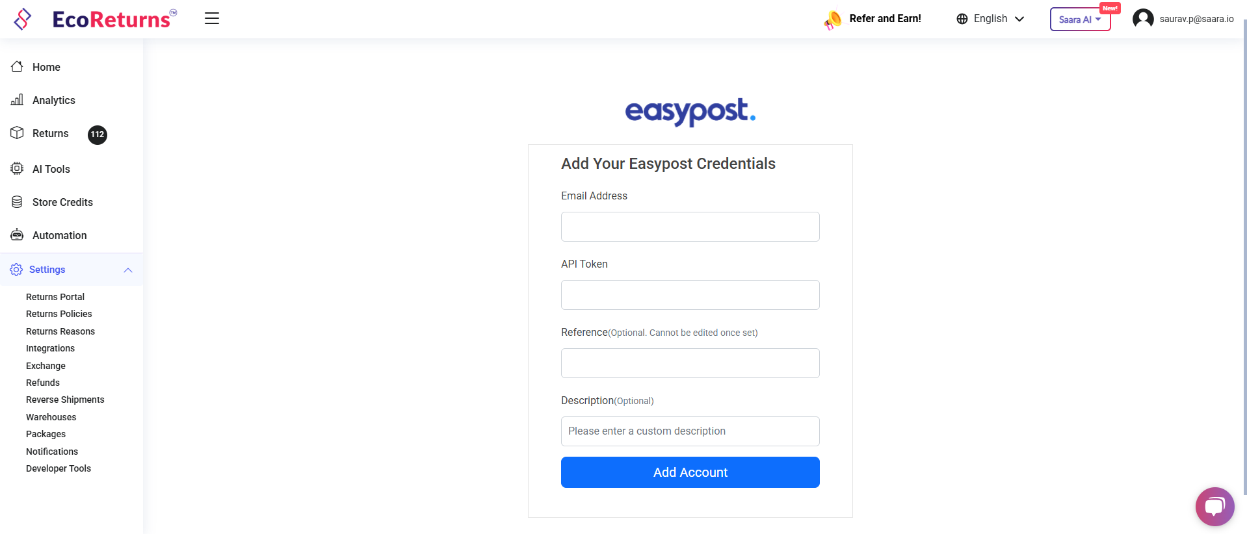Image resolution: width=1247 pixels, height=534 pixels.
Task: Open Returns in the sidebar
Action: click(x=50, y=133)
